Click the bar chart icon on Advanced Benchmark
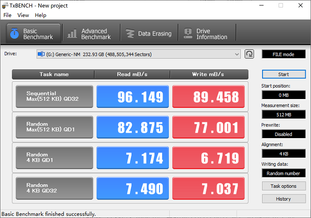 pyautogui.click(x=71, y=34)
